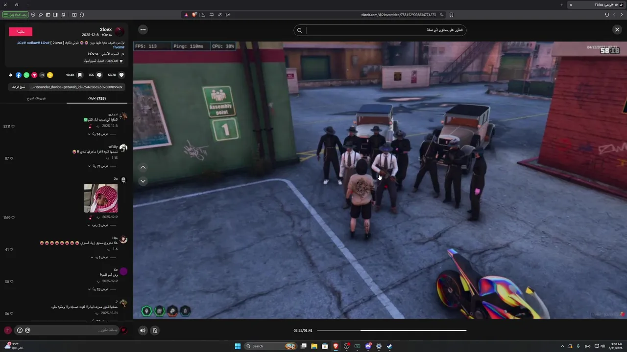Screen dimensions: 627x352
Task: Click the taskbar Search box
Action: point(271,346)
